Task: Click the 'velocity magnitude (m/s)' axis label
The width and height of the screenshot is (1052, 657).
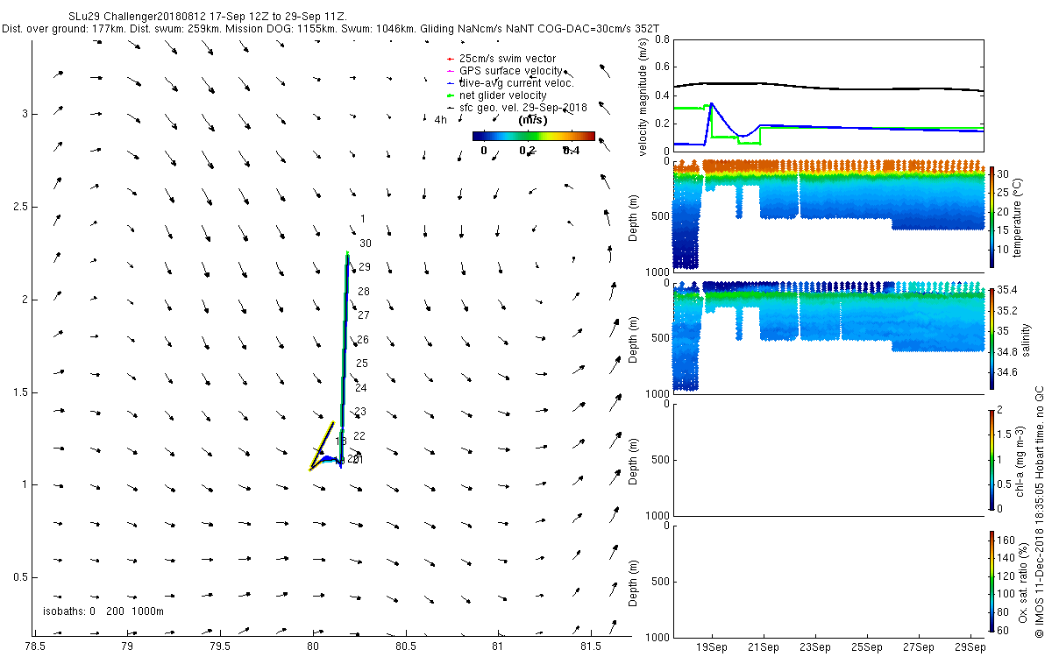Action: click(643, 98)
